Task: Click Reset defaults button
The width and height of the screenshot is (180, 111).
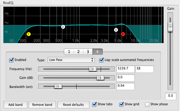Action: (73, 105)
